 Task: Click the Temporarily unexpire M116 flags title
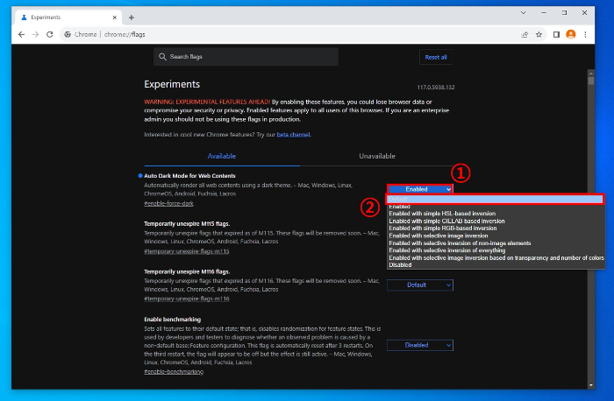pos(187,271)
